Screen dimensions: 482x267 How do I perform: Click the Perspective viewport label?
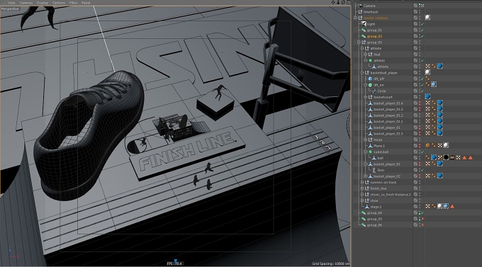(x=10, y=8)
